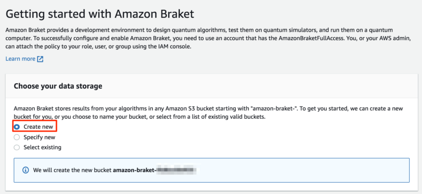
Task: Click the 'Create new' label text
Action: point(38,127)
